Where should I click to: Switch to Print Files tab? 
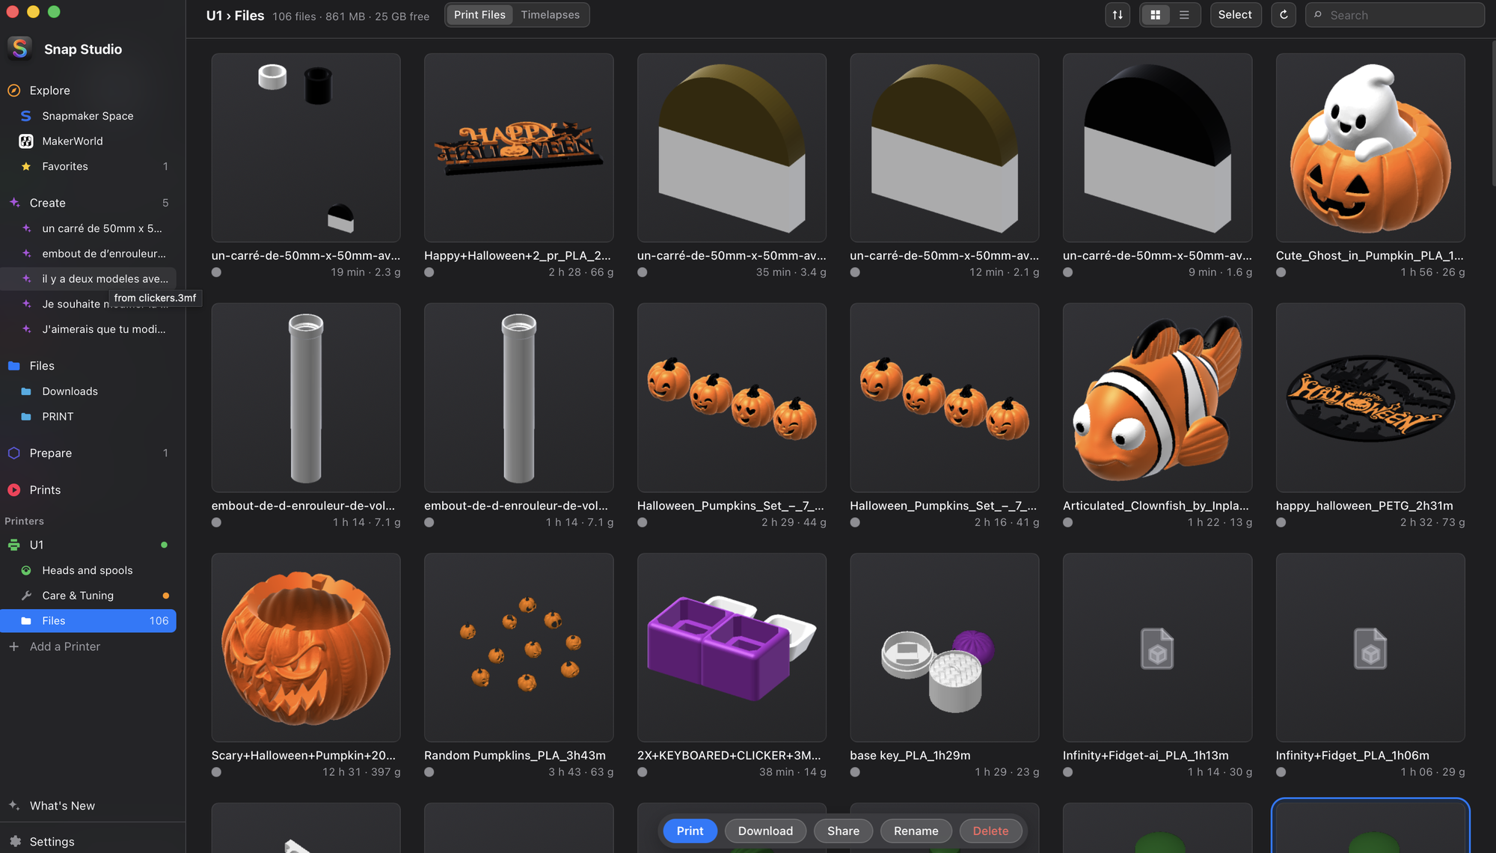coord(479,15)
